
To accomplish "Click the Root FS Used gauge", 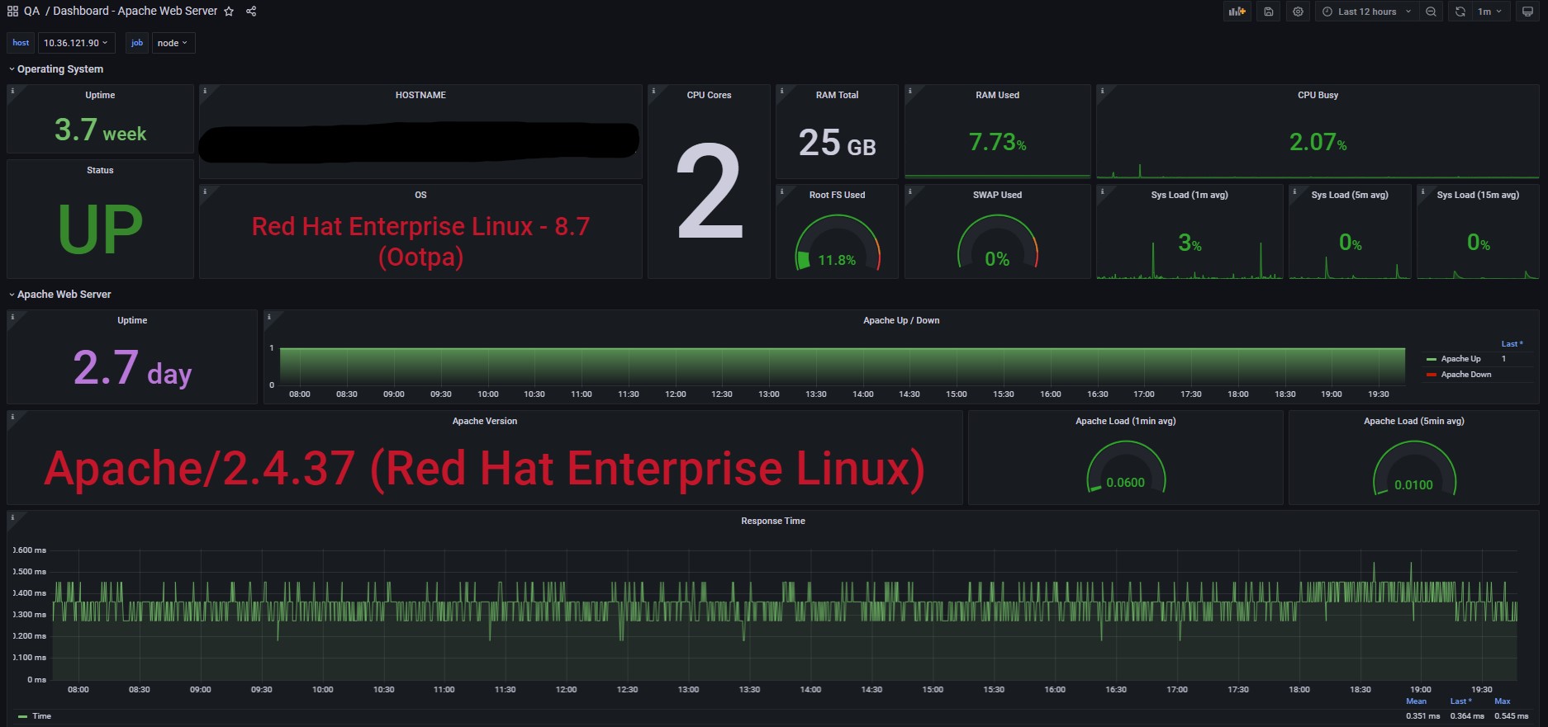I will tap(837, 243).
